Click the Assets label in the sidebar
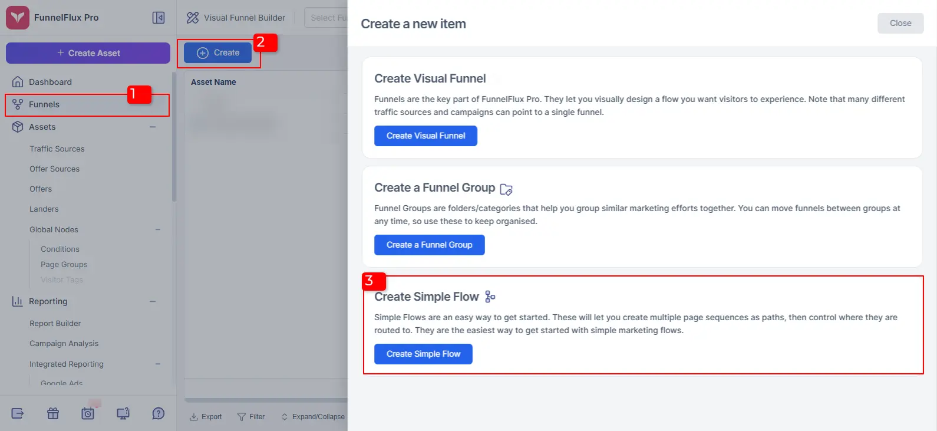The height and width of the screenshot is (431, 937). coord(42,127)
